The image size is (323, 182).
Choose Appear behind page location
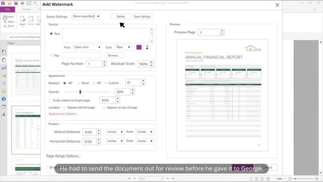tap(65, 108)
